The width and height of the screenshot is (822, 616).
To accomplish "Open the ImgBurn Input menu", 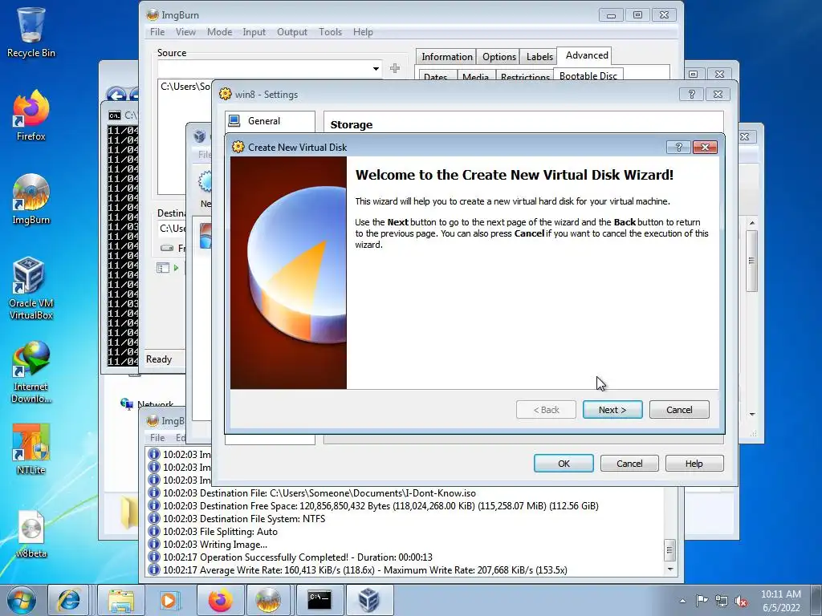I will pyautogui.click(x=254, y=32).
